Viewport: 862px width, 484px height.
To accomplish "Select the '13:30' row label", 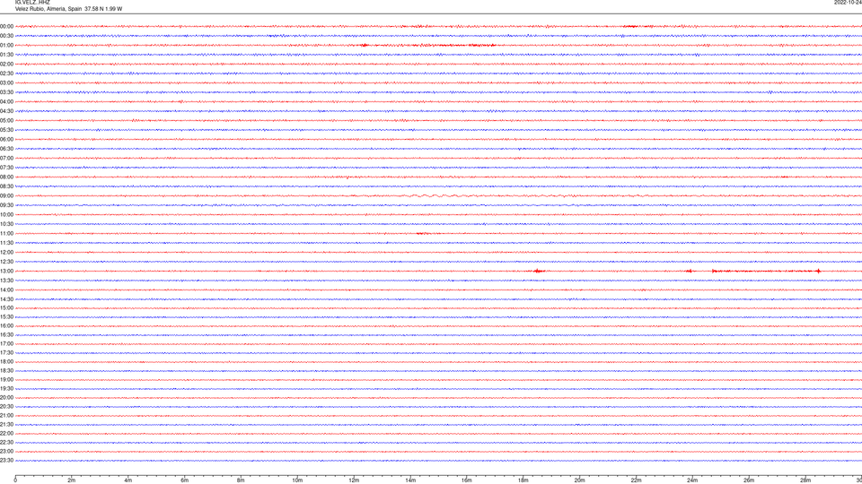I will tap(6, 281).
